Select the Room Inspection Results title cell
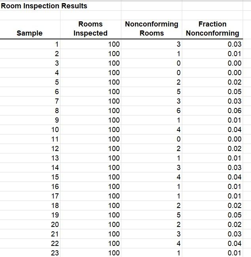This screenshot has height=257, width=251. point(44,6)
